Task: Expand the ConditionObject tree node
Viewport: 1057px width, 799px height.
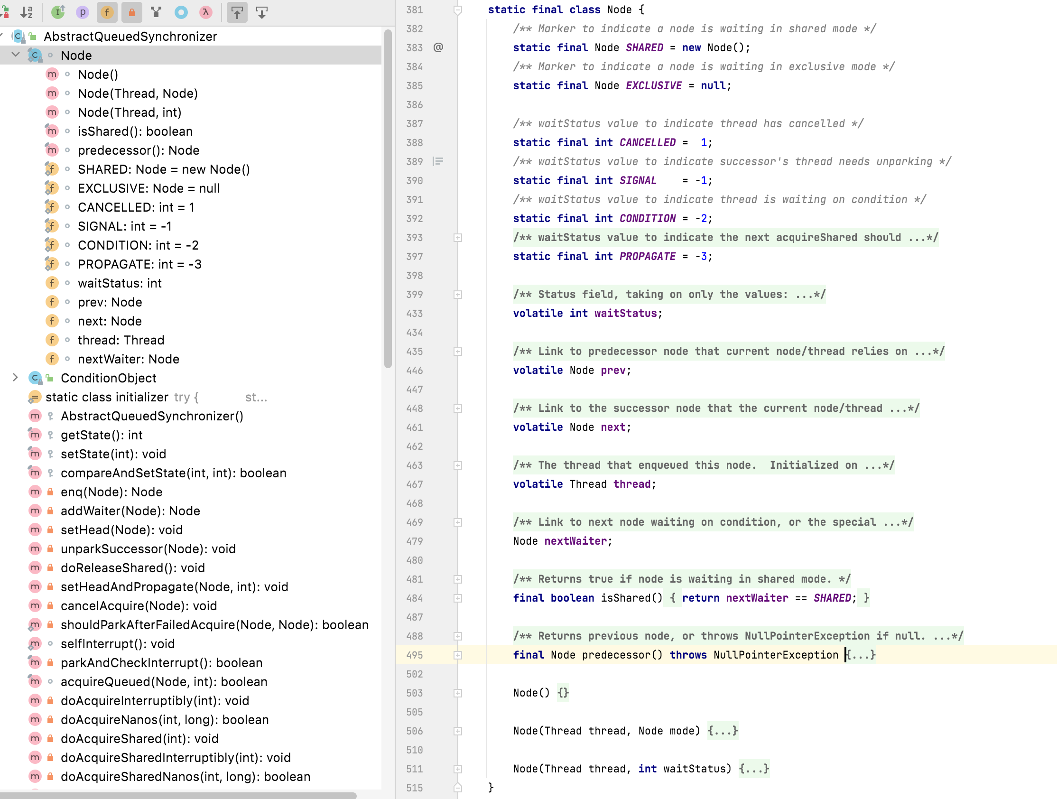Action: pyautogui.click(x=16, y=378)
